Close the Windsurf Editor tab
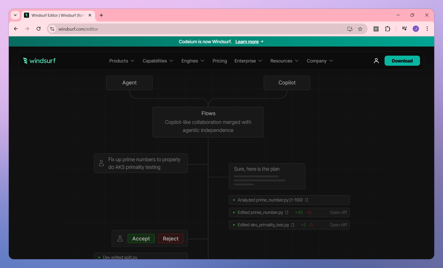This screenshot has height=268, width=443. pyautogui.click(x=90, y=15)
